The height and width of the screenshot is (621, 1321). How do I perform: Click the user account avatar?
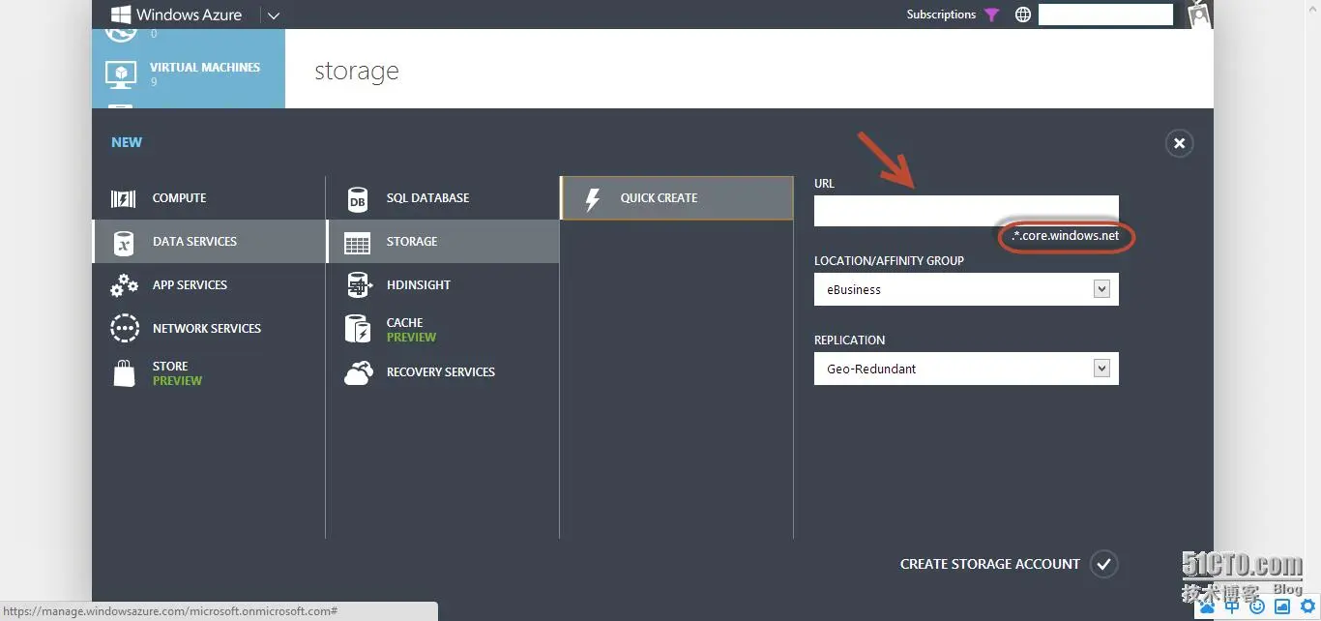(x=1200, y=15)
